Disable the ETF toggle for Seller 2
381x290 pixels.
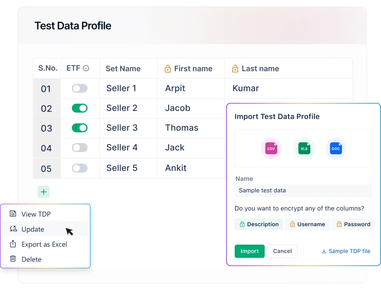pos(79,108)
